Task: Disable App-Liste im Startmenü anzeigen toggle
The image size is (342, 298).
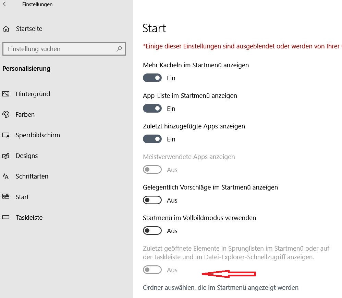Action: [152, 108]
